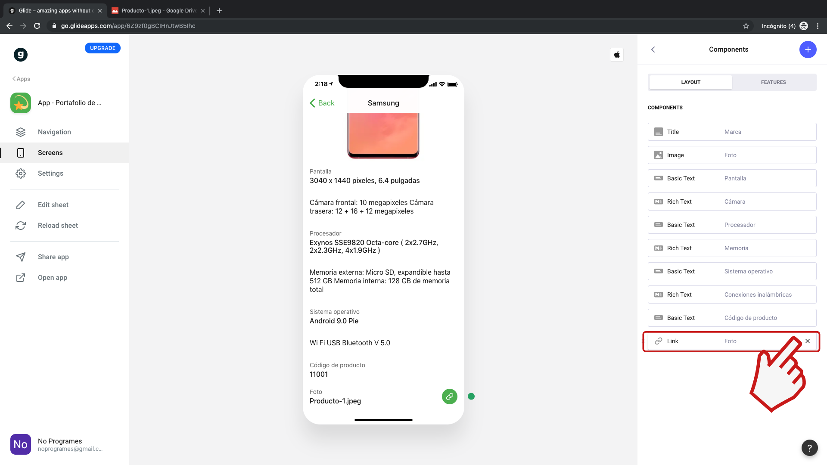Select the Basic Text Sistema operativo component
The width and height of the screenshot is (827, 465).
pyautogui.click(x=732, y=271)
